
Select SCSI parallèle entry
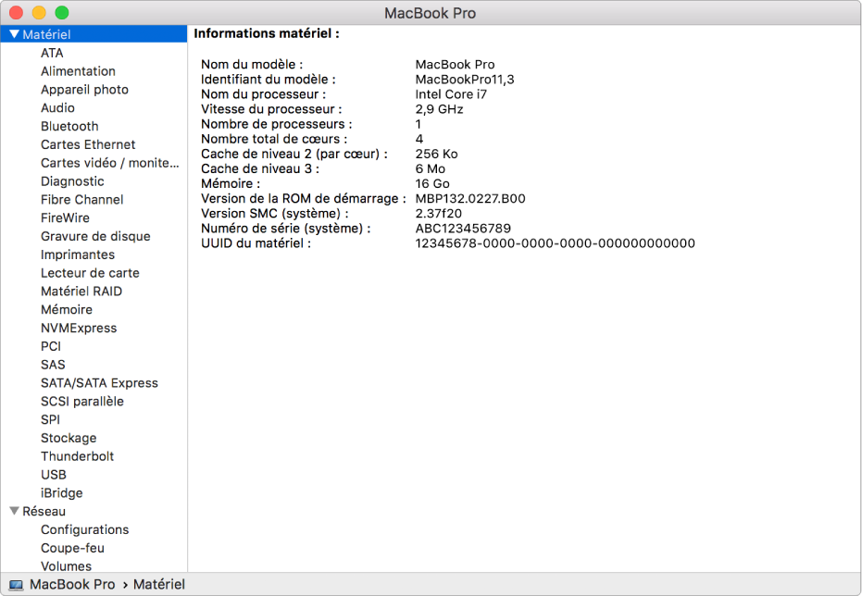point(81,401)
